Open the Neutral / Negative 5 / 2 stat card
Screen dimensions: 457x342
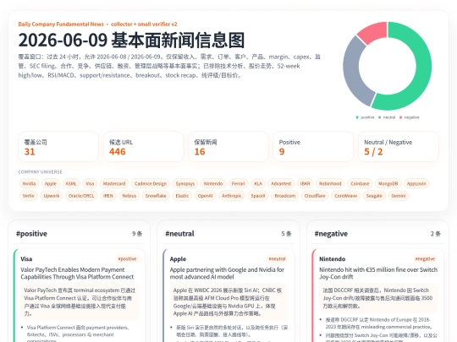[x=399, y=147]
